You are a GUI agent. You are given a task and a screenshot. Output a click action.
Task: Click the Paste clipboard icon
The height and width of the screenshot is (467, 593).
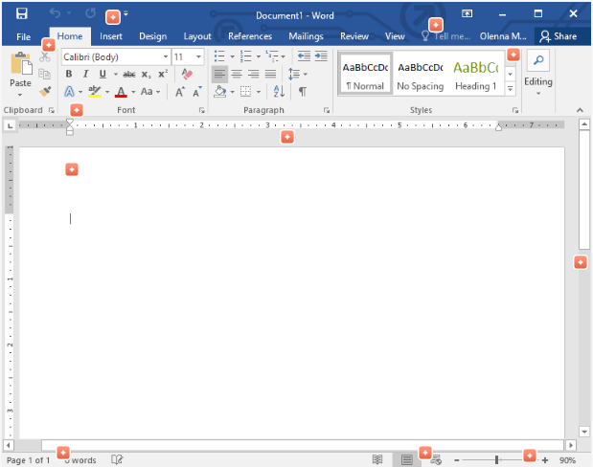21,63
